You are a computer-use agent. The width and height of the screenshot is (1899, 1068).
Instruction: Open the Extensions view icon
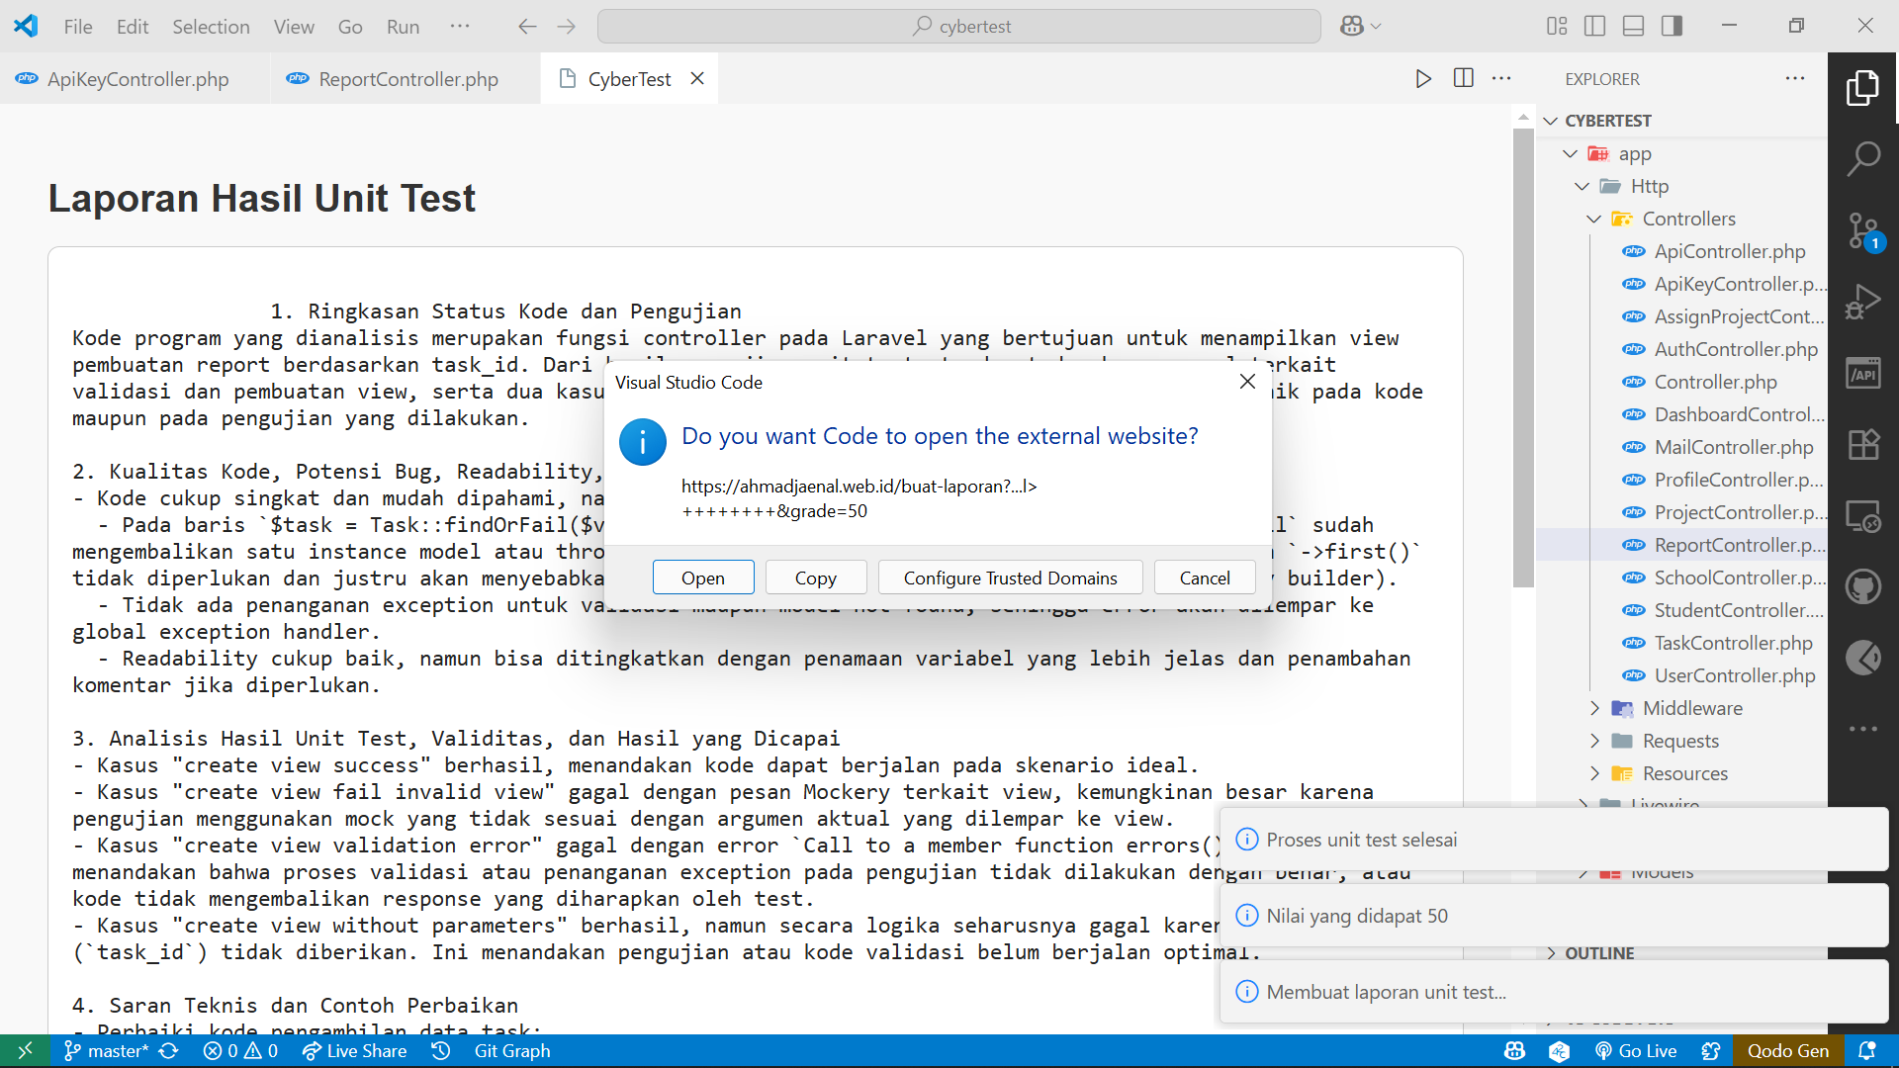[x=1862, y=444]
